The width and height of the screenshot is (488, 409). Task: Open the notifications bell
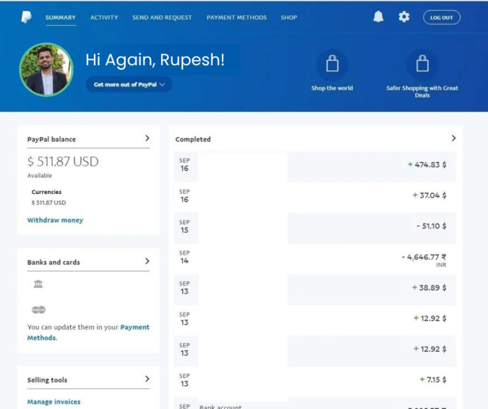pyautogui.click(x=378, y=17)
